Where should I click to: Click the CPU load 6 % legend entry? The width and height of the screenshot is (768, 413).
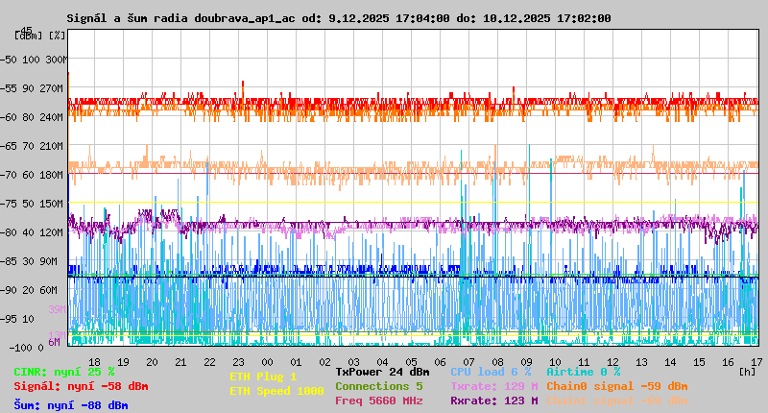click(490, 371)
